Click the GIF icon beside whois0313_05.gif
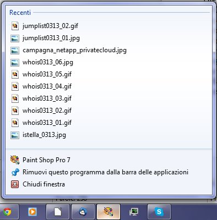Image resolution: width=217 pixels, height=220 pixels. pos(15,74)
